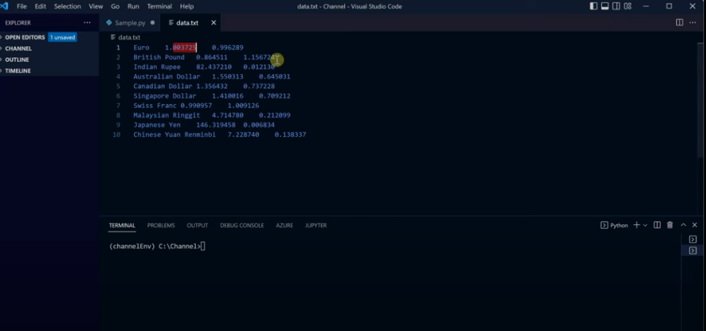The image size is (706, 331).
Task: Toggle the bottom panel layout icon
Action: click(604, 6)
